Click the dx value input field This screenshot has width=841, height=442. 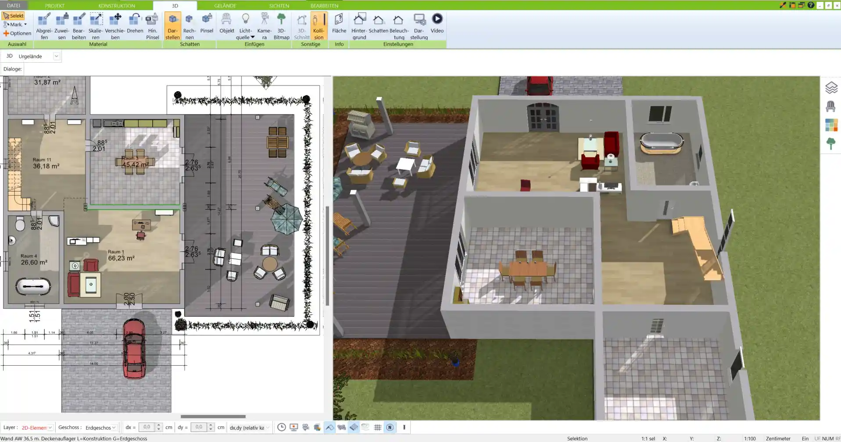pyautogui.click(x=147, y=427)
